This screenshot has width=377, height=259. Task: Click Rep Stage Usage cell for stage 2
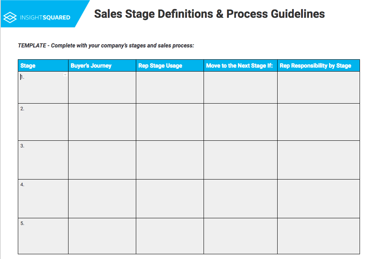tap(170, 122)
